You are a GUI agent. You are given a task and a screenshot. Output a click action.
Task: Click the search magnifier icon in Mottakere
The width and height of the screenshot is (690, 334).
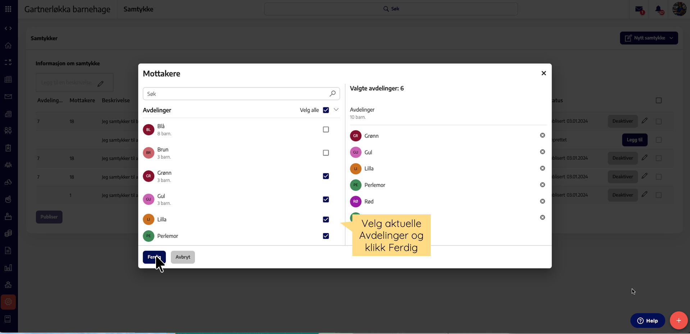point(333,94)
